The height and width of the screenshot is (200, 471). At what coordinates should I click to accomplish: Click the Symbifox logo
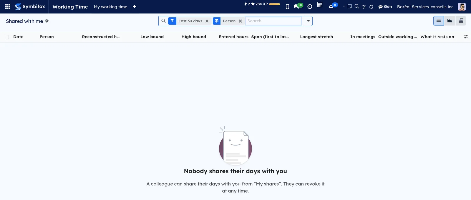click(x=30, y=6)
